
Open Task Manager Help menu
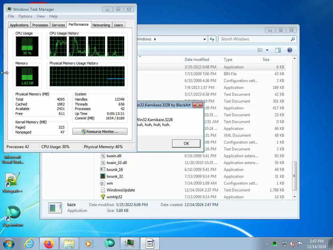tap(53, 16)
